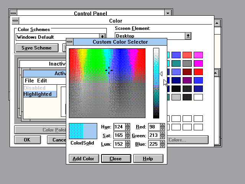Increase Hue with its up arrow
This screenshot has height=184, width=245.
point(128,125)
